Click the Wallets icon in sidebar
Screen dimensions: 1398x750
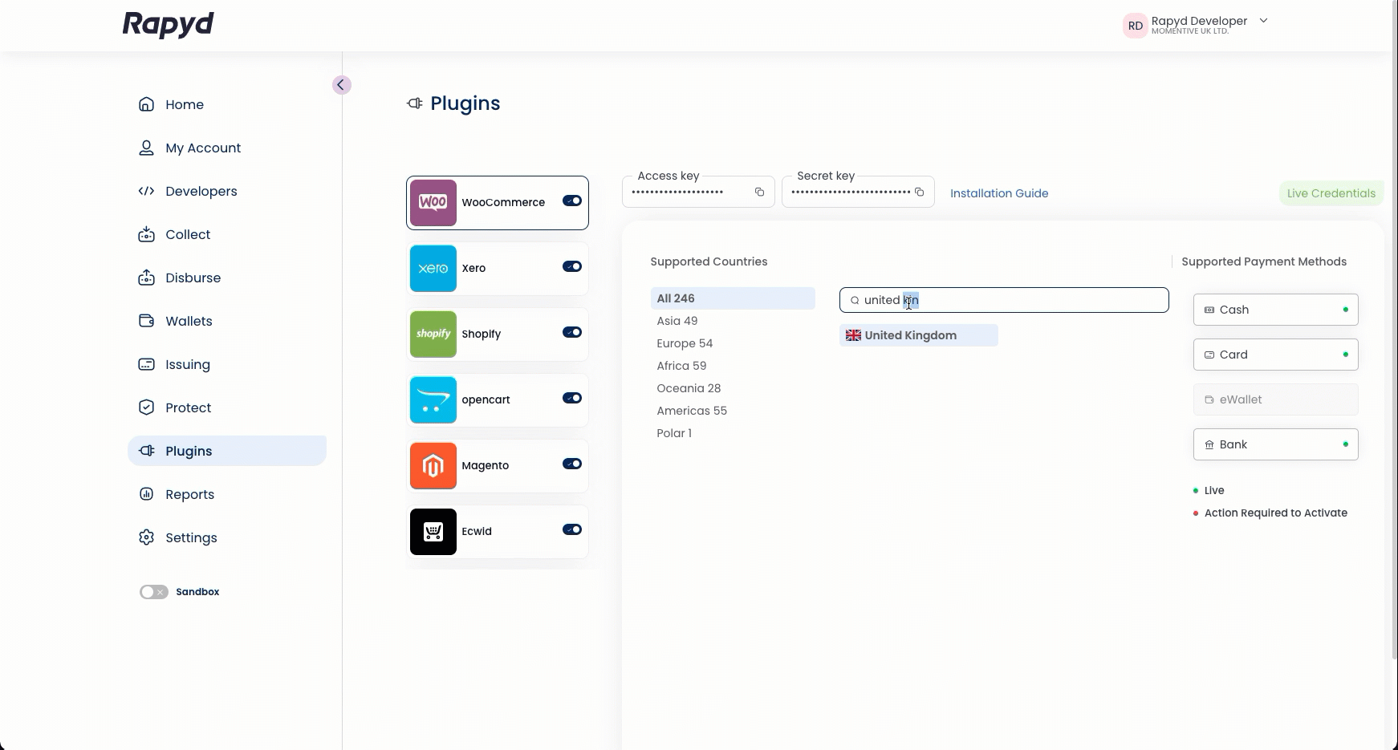tap(146, 321)
